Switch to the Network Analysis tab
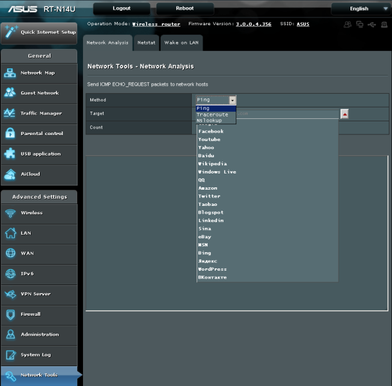The width and height of the screenshot is (392, 386). click(x=108, y=43)
